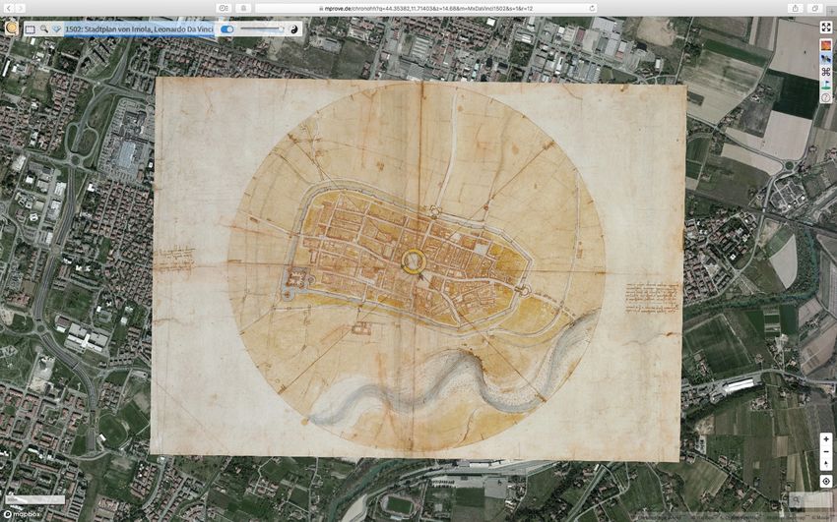Zoom out with the minus button

(x=826, y=451)
